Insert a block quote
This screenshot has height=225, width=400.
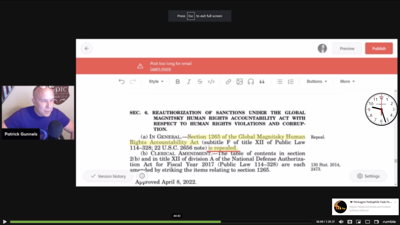[262, 82]
